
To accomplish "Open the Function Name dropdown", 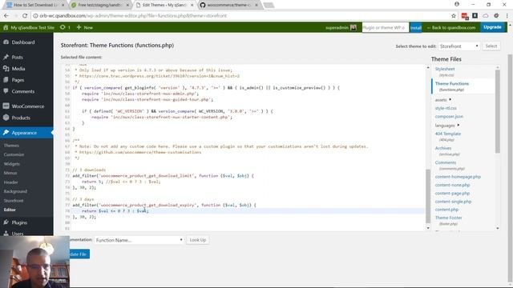I will coord(139,240).
